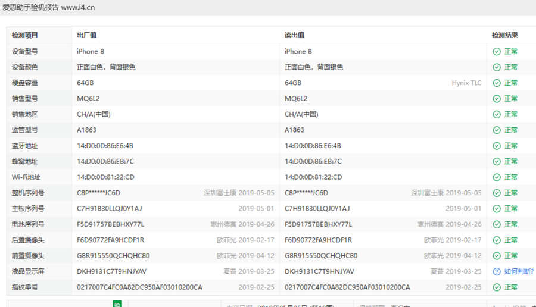Click the report title 爱思助手验机报告 www.i4.cn
This screenshot has width=536, height=307.
tap(49, 7)
